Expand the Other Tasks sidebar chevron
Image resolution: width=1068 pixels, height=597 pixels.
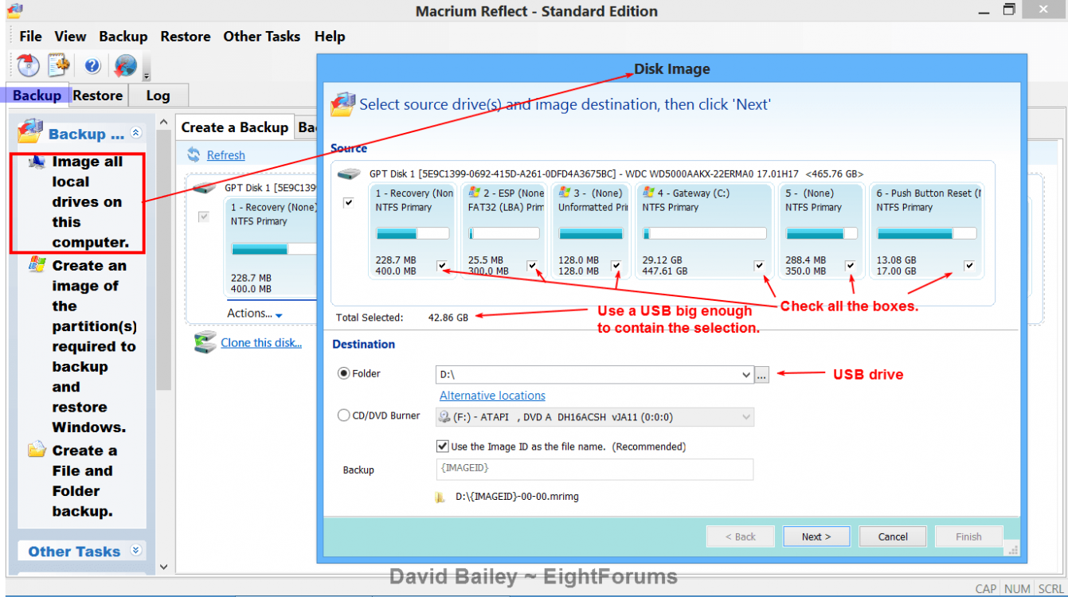[135, 550]
